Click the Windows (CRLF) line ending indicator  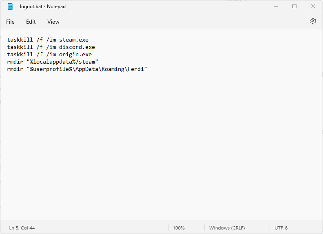[227, 228]
